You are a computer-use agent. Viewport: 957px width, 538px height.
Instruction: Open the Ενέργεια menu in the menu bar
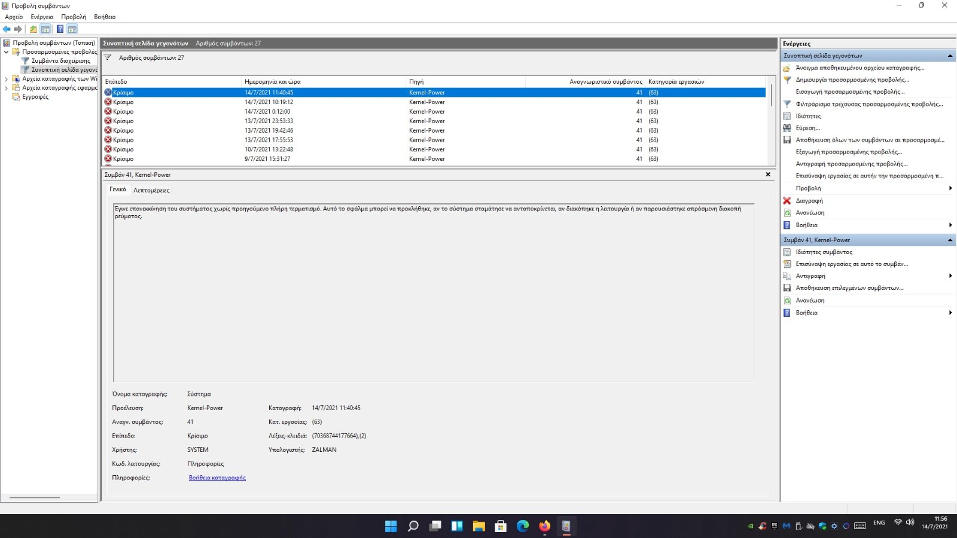pos(42,17)
